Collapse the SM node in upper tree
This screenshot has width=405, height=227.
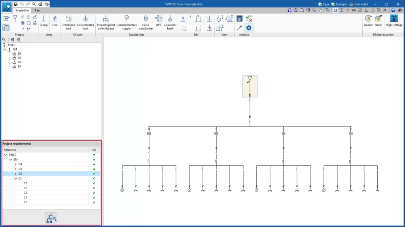5,49
